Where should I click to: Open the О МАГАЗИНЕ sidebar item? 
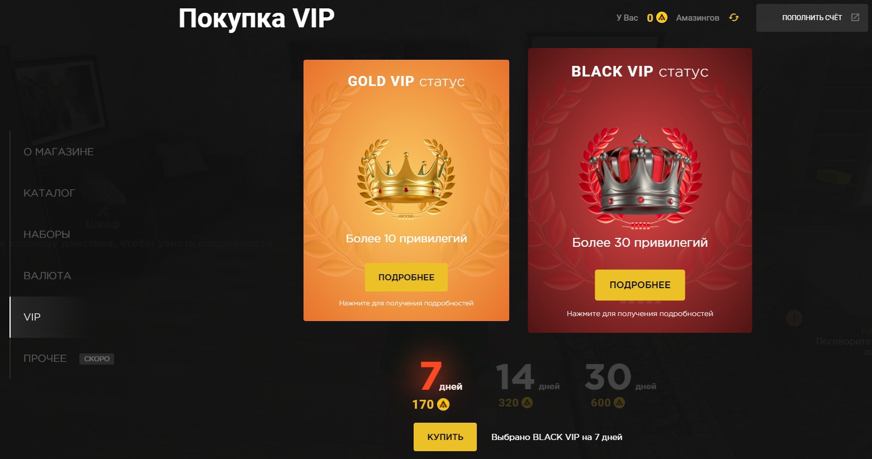(59, 152)
